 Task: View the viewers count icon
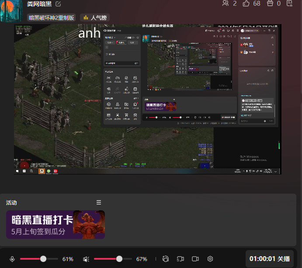coord(226,3)
